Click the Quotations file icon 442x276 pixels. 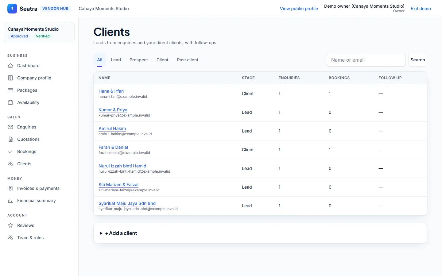(x=10, y=139)
